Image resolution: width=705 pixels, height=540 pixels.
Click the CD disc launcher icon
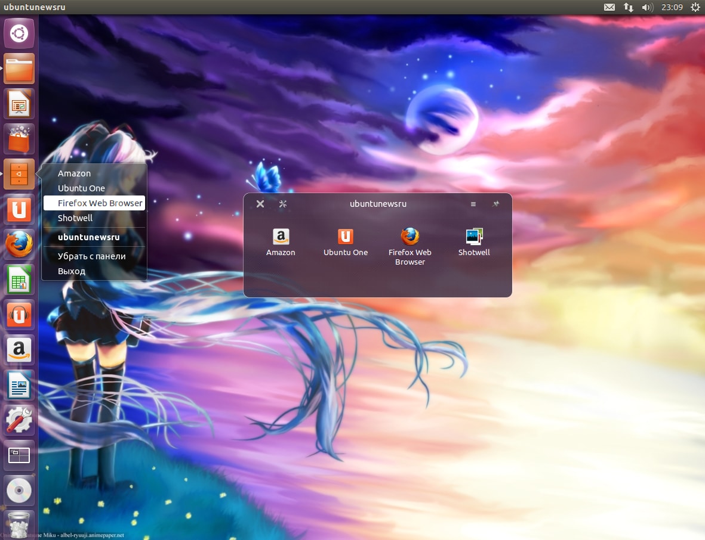tap(19, 490)
